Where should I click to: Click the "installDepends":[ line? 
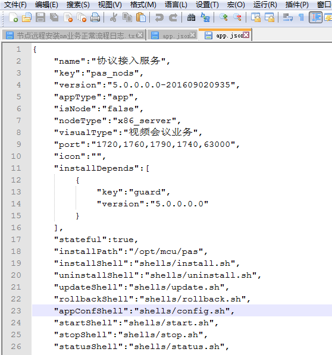point(102,168)
